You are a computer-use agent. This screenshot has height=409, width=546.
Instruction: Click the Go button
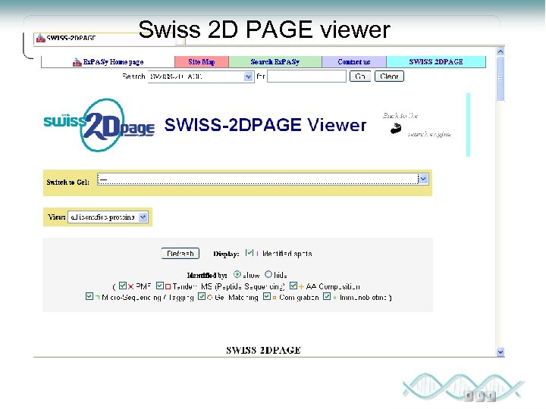click(x=360, y=76)
